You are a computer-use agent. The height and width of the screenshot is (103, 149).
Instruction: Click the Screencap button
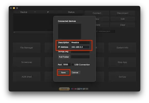(x=27, y=62)
